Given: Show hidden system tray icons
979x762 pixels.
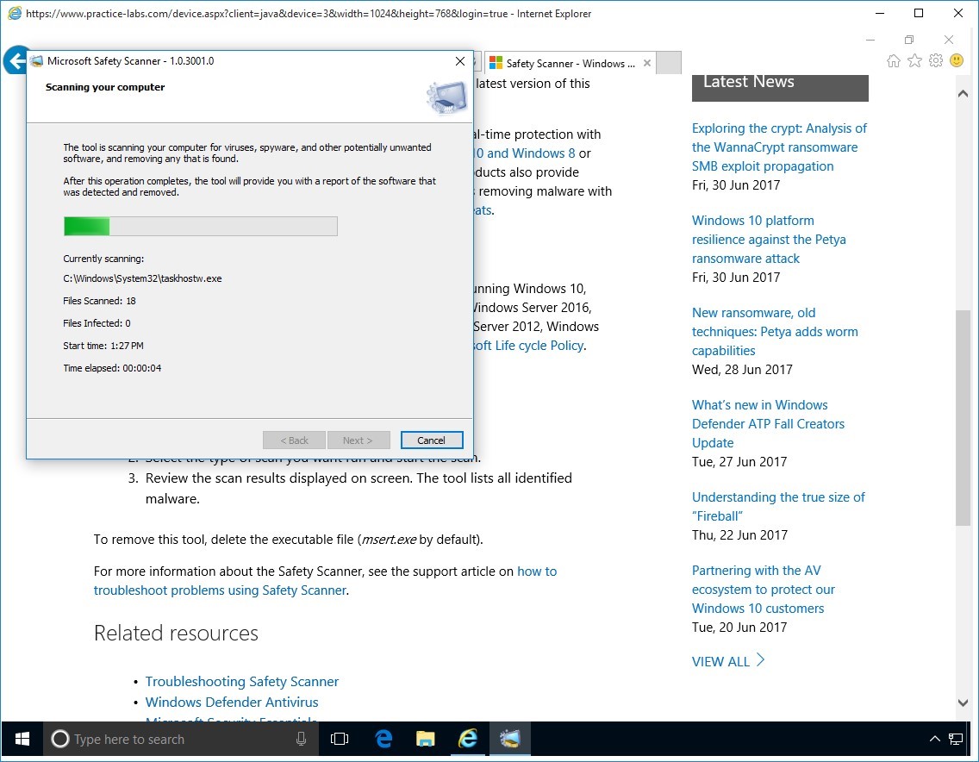Looking at the screenshot, I should 935,740.
